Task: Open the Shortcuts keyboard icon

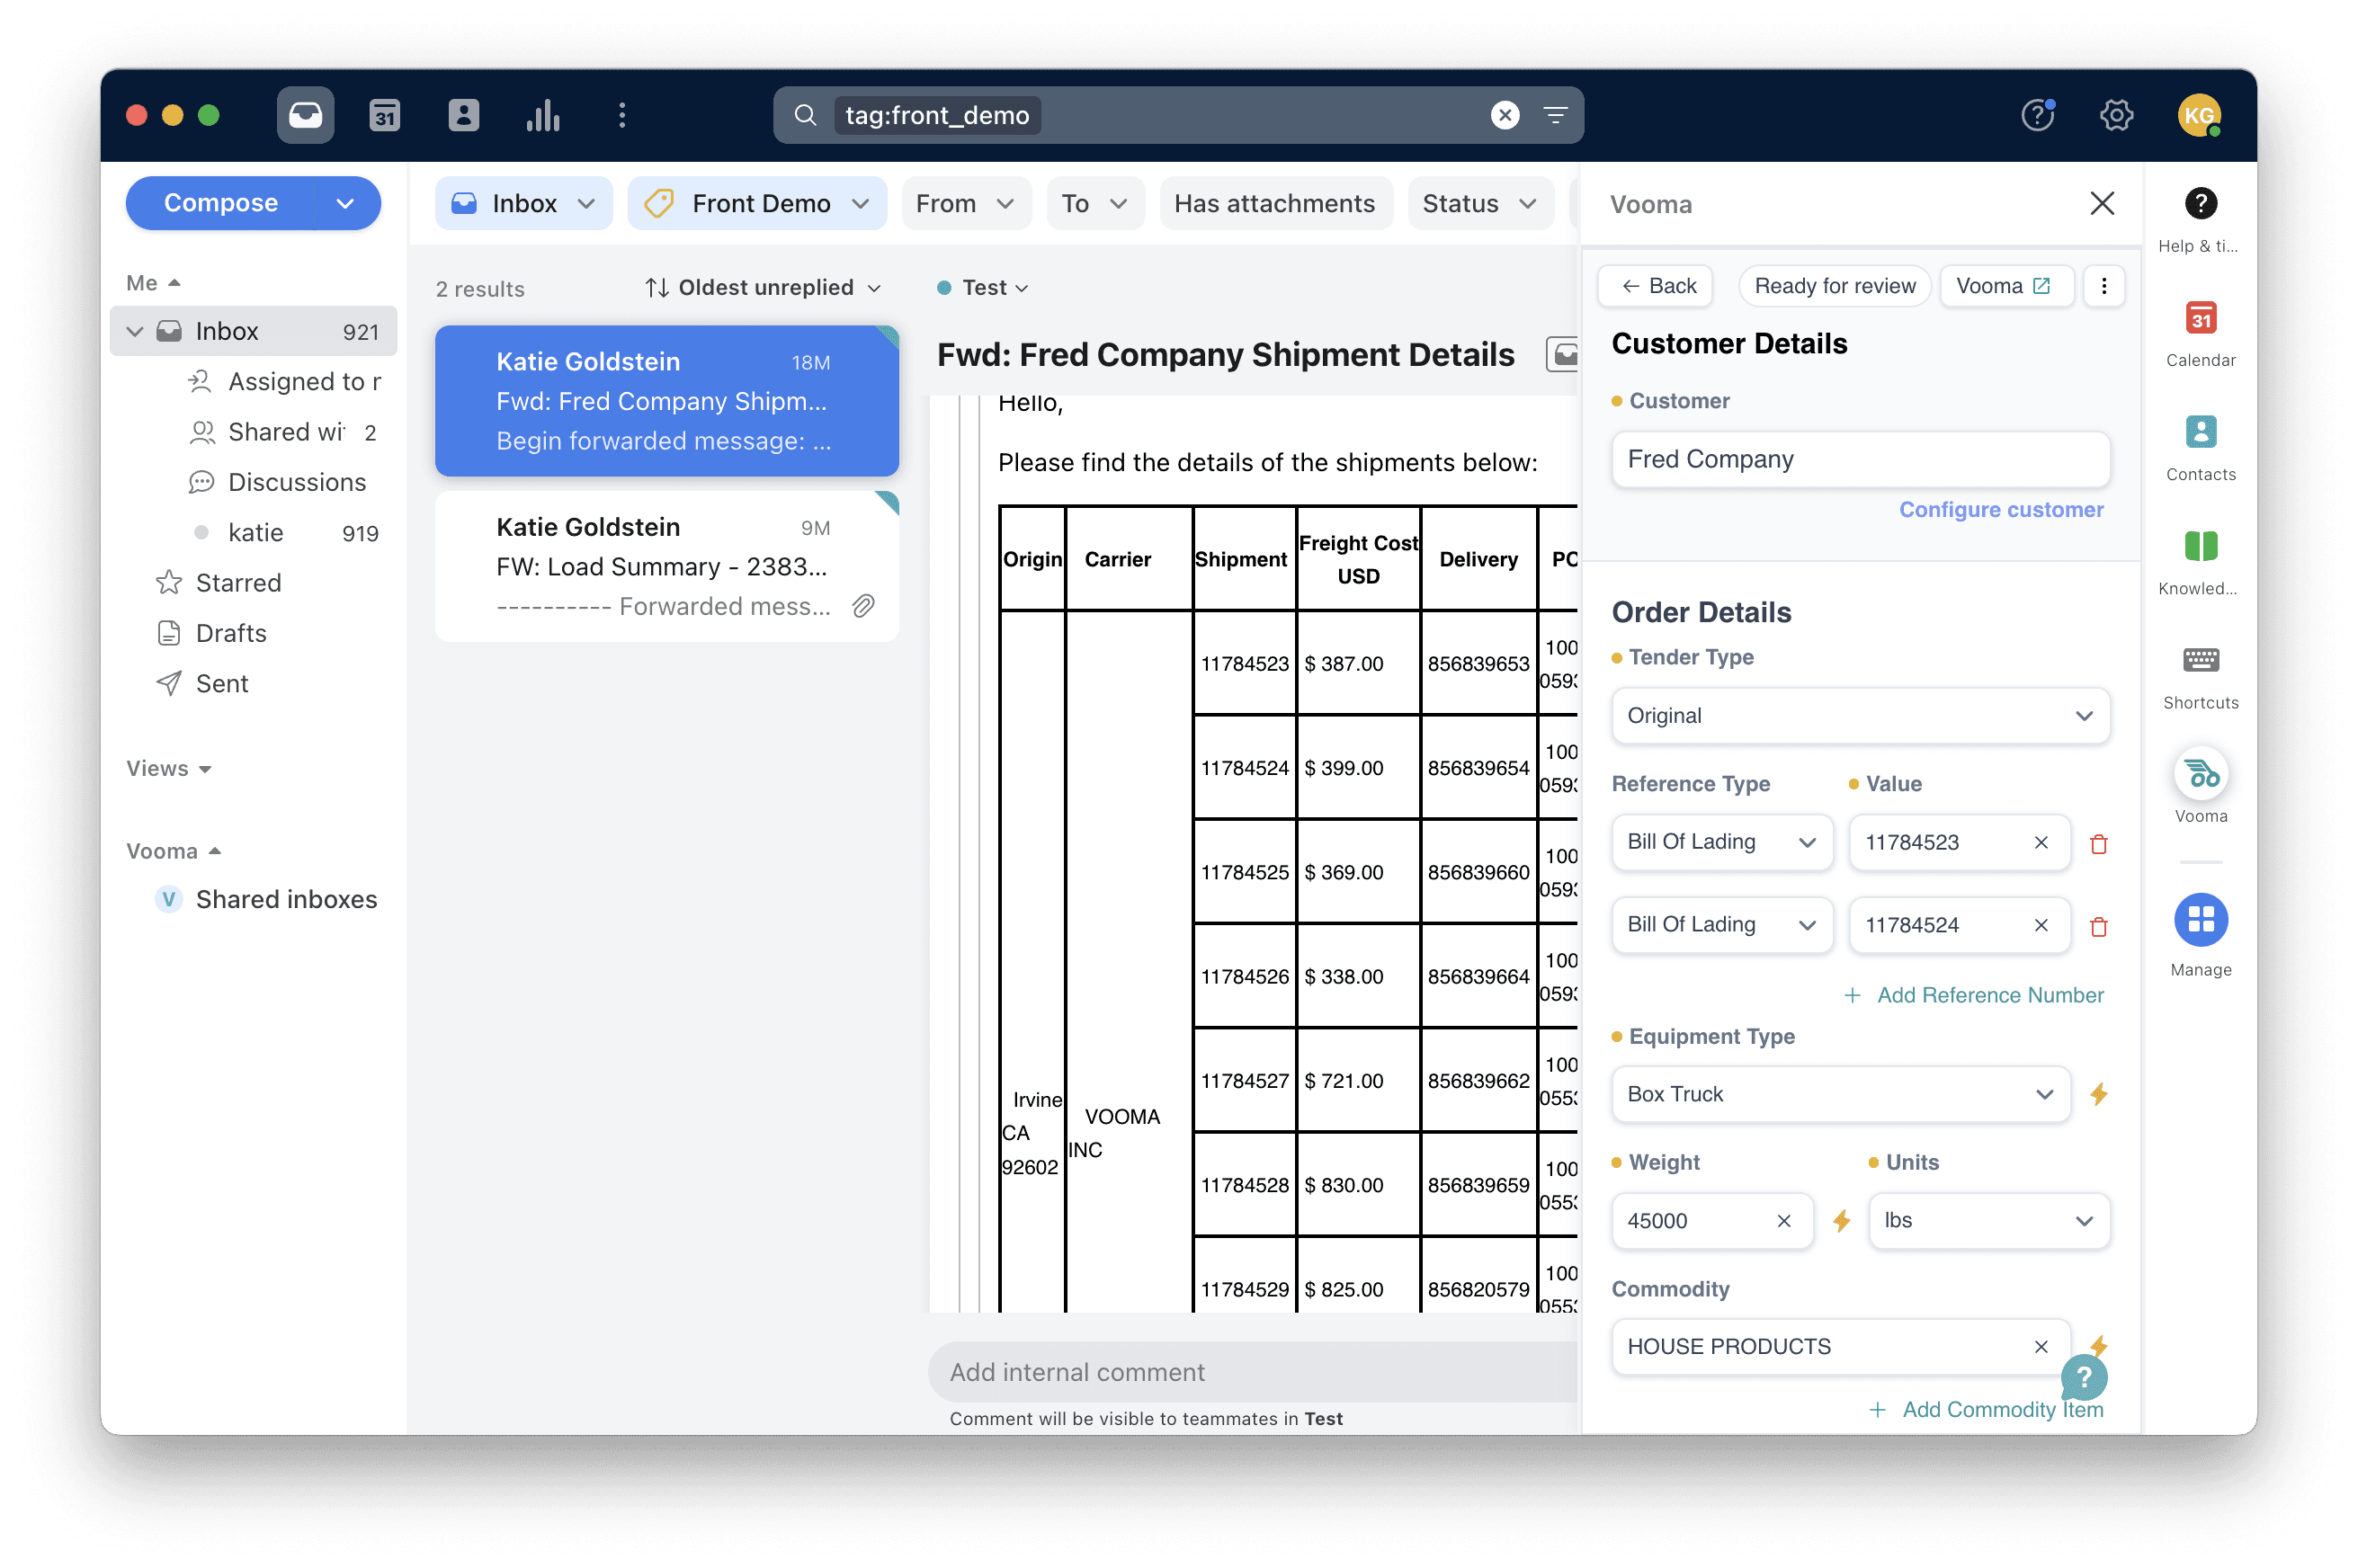Action: pos(2200,660)
